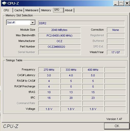Open the About tab
Viewport: 130px width, 131px height.
tap(69, 10)
